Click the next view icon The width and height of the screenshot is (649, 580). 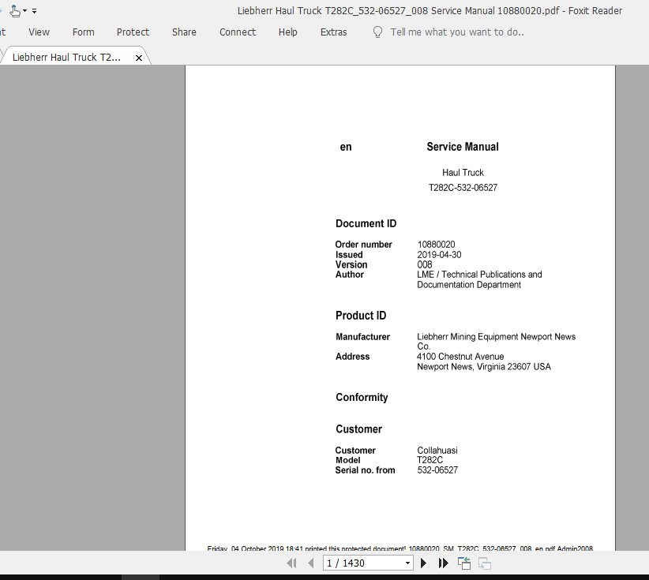(x=485, y=563)
